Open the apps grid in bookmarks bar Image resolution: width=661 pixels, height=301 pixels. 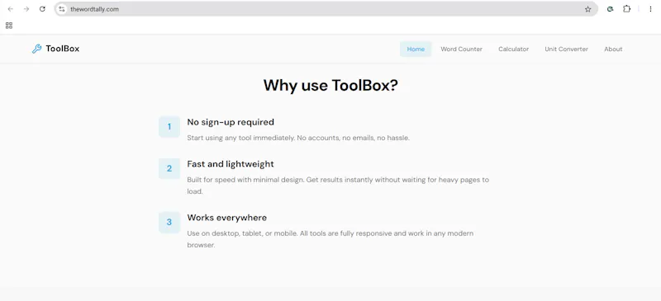(x=9, y=26)
